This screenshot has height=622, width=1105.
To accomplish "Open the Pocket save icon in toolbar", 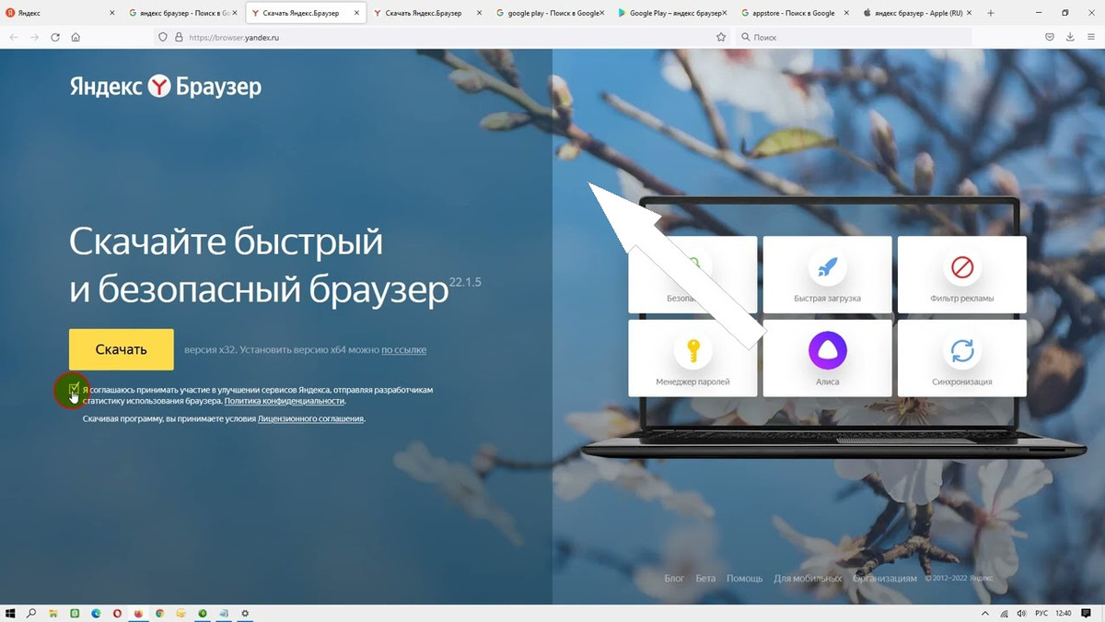I will coord(1050,37).
